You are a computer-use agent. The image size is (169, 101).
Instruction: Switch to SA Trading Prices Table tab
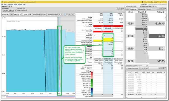[x=131, y=6]
